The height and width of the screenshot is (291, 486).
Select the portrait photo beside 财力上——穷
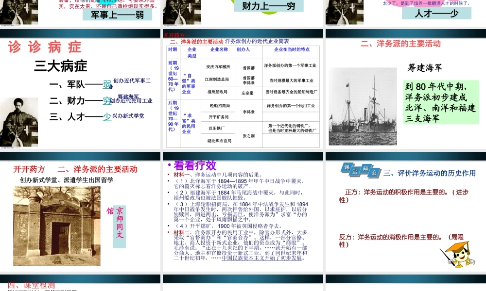[x=182, y=12]
